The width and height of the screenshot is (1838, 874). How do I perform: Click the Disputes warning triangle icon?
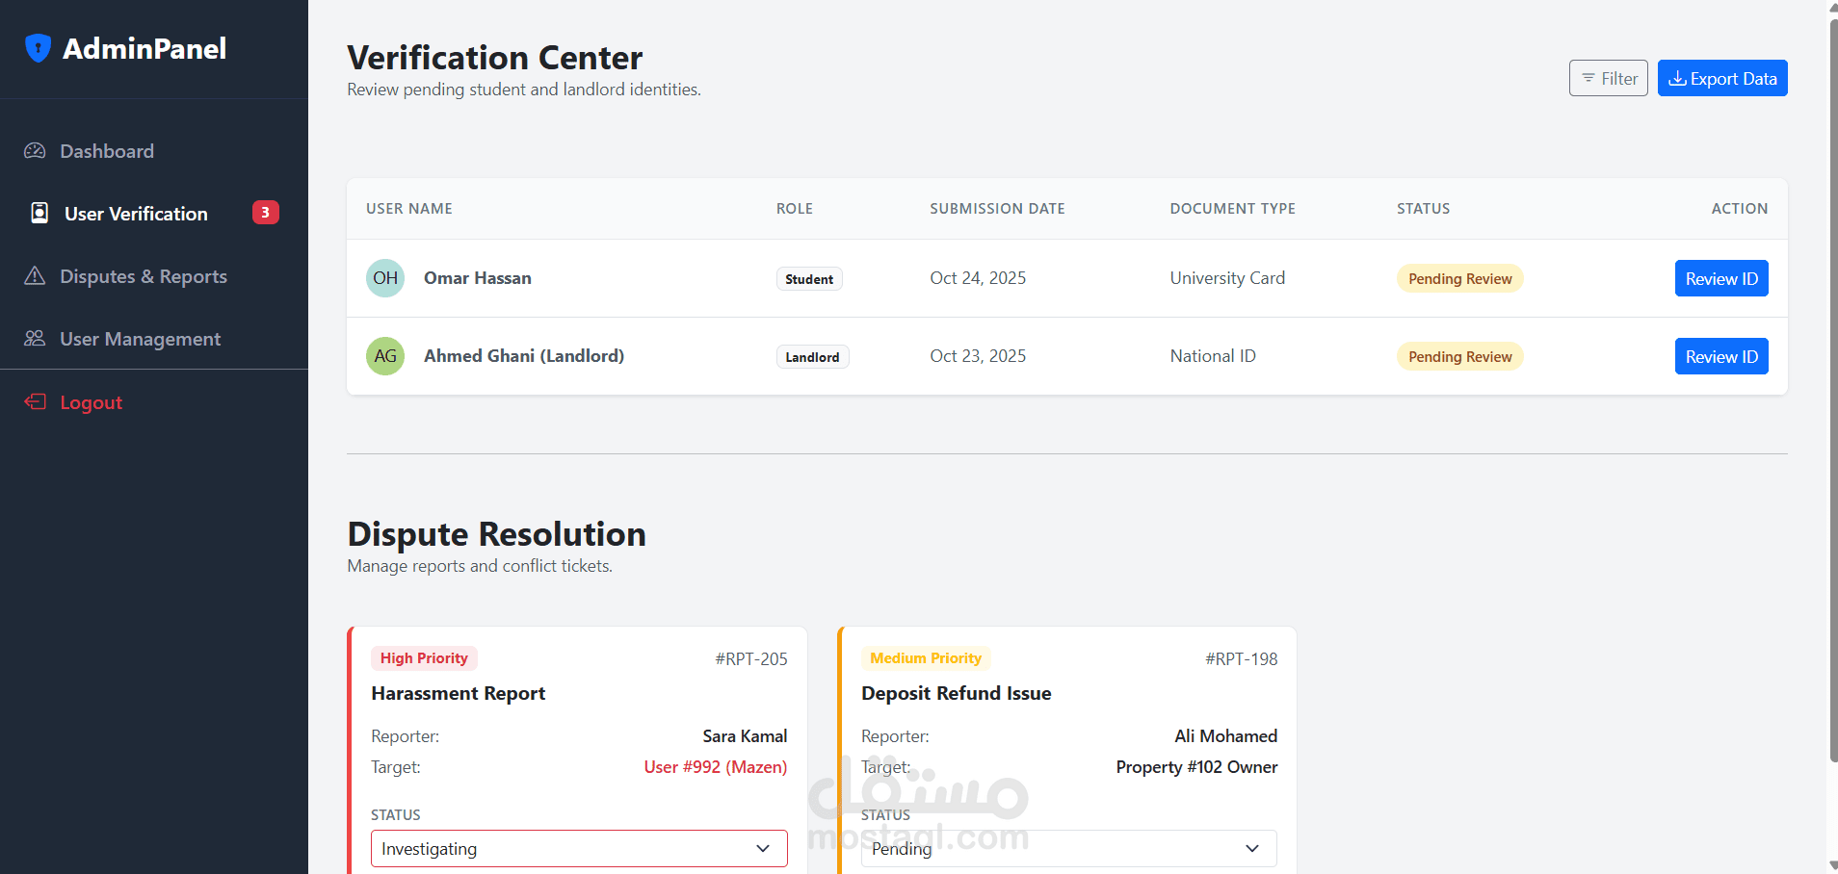click(35, 276)
